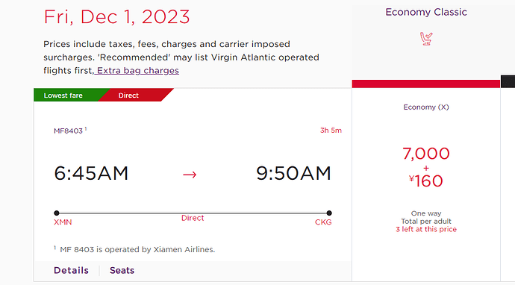Click the Lowest fare green badge

pyautogui.click(x=63, y=95)
